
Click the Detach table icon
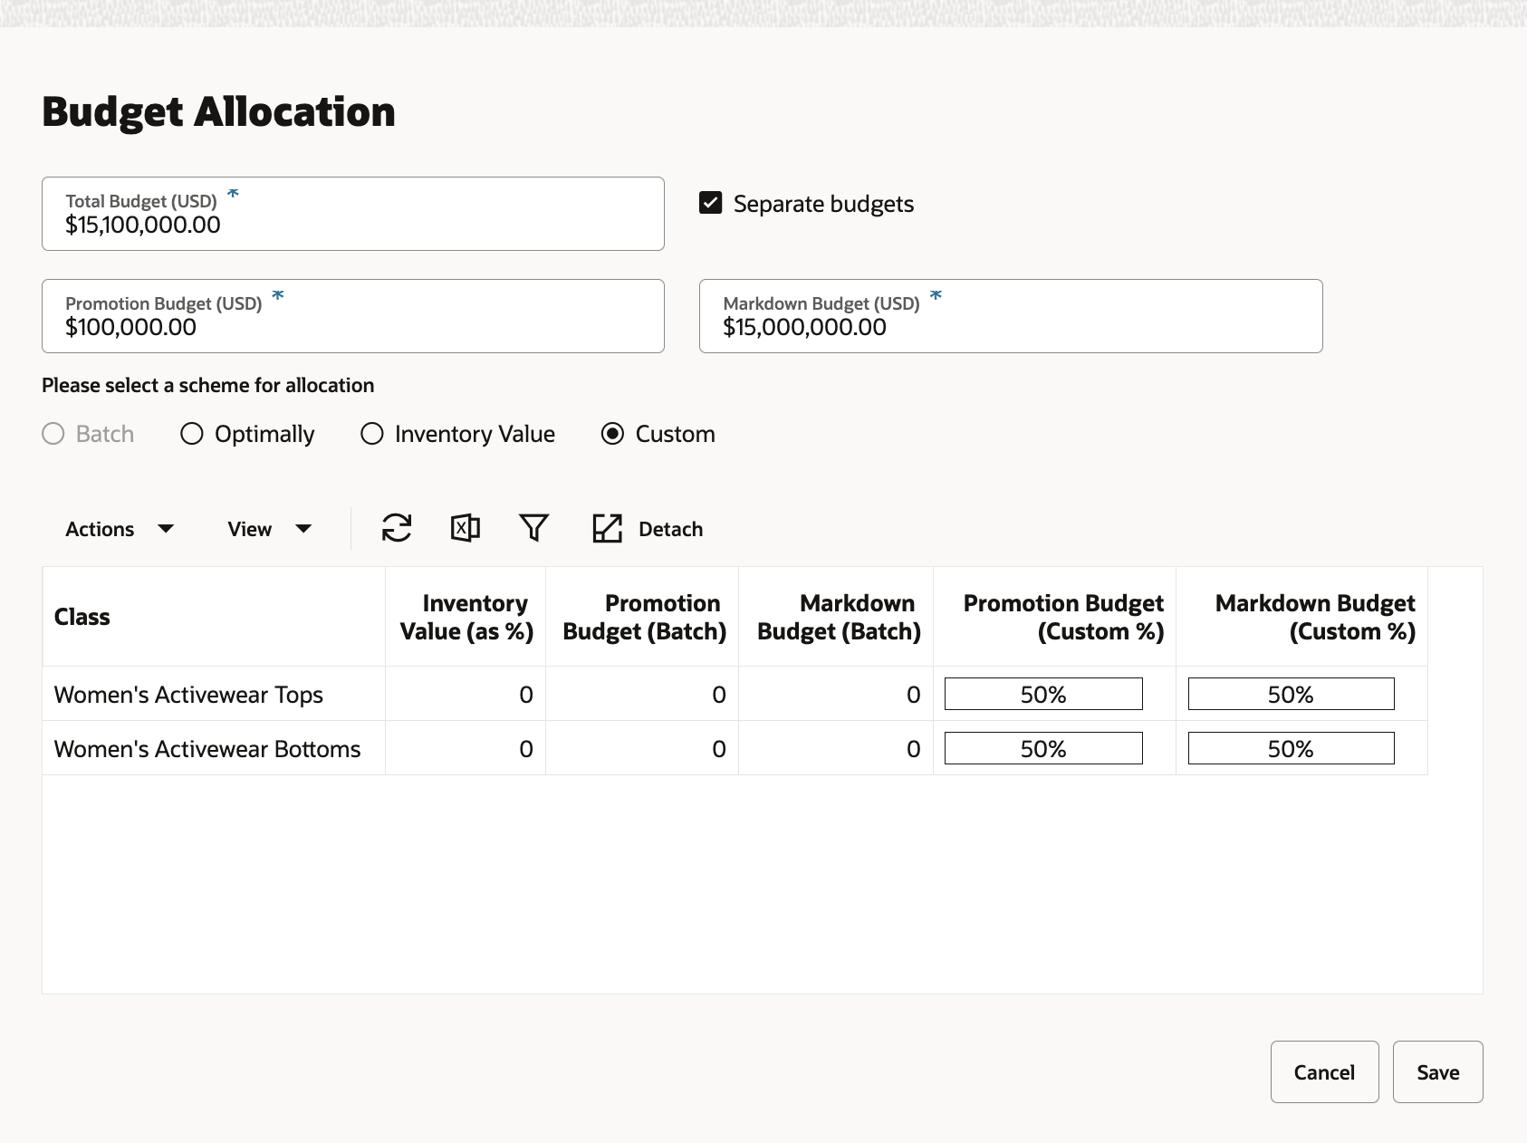[647, 529]
